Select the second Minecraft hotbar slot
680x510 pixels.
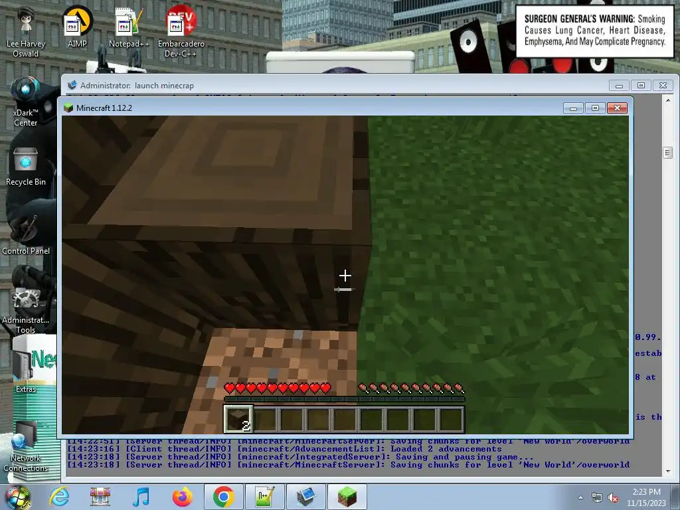266,419
